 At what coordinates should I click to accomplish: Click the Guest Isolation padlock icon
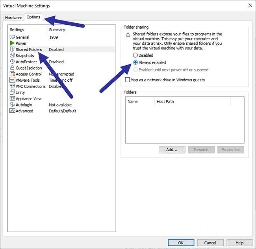[12, 68]
